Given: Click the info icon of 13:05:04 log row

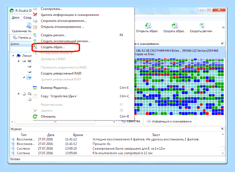Looking at the screenshot, I should [13, 153].
